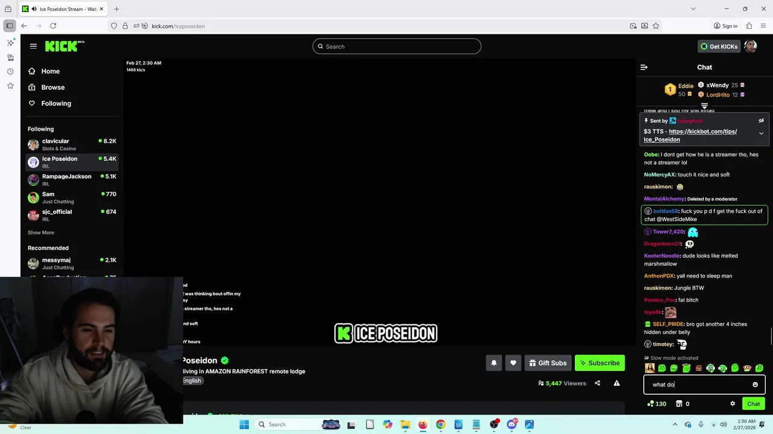This screenshot has height=434, width=773.
Task: Share the stream via share icon
Action: tap(597, 383)
